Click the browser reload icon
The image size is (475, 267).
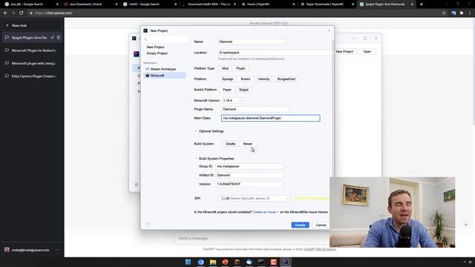pyautogui.click(x=22, y=13)
